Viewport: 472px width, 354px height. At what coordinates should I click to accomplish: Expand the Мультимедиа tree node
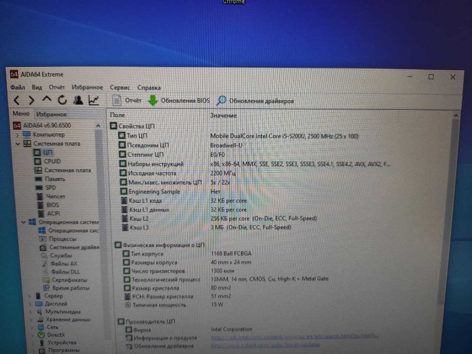coord(30,312)
